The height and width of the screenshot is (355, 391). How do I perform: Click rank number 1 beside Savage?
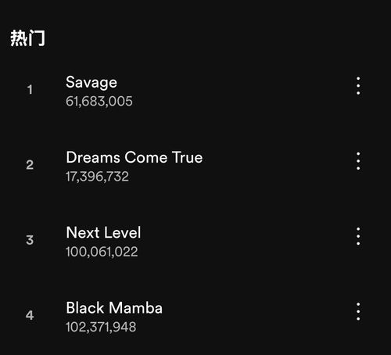click(30, 89)
